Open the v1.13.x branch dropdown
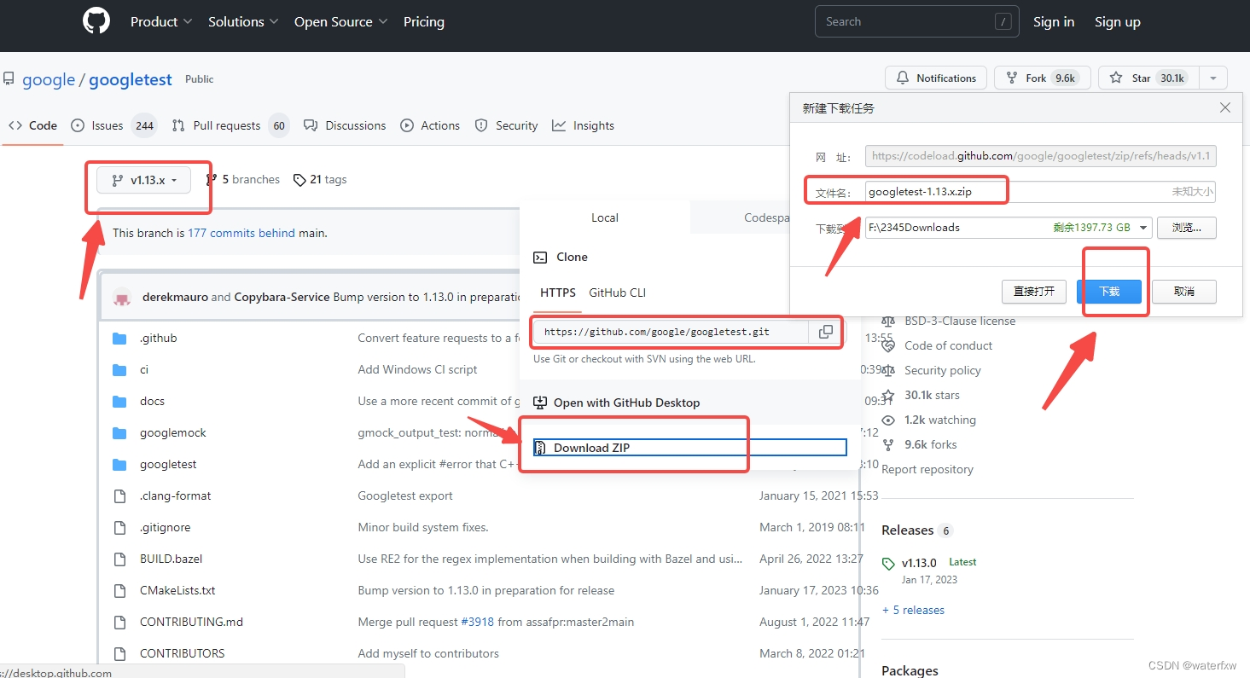 tap(143, 180)
